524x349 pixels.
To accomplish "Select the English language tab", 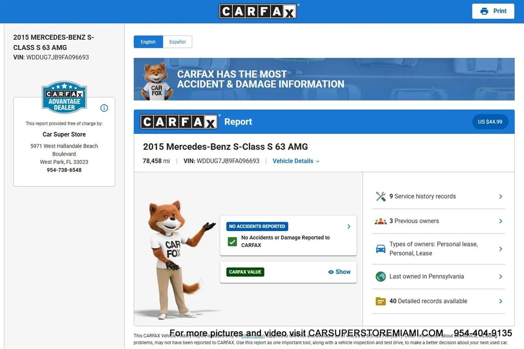I will pyautogui.click(x=148, y=42).
